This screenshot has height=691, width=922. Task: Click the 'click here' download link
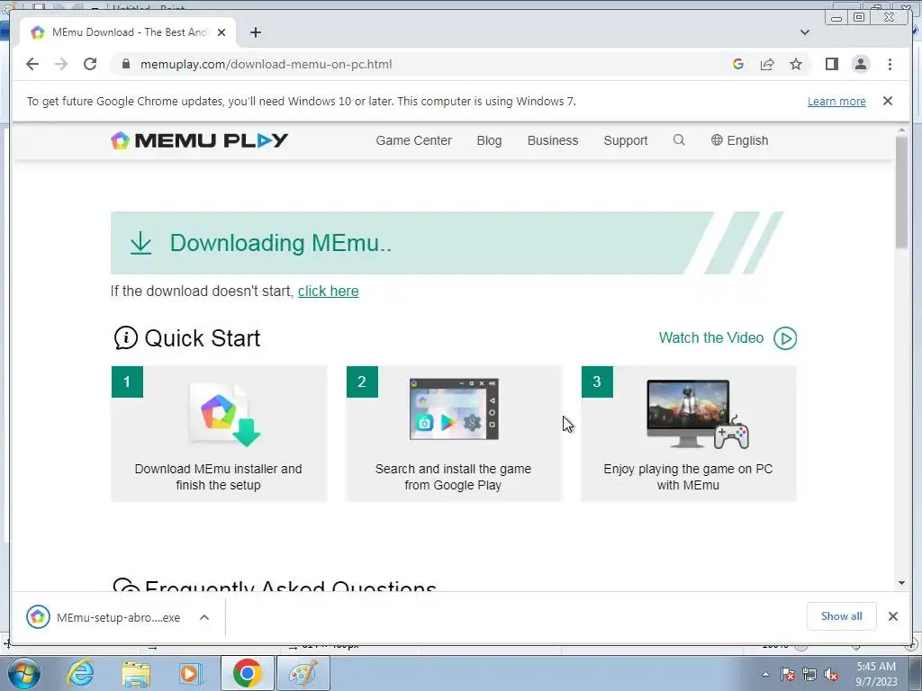tap(328, 291)
